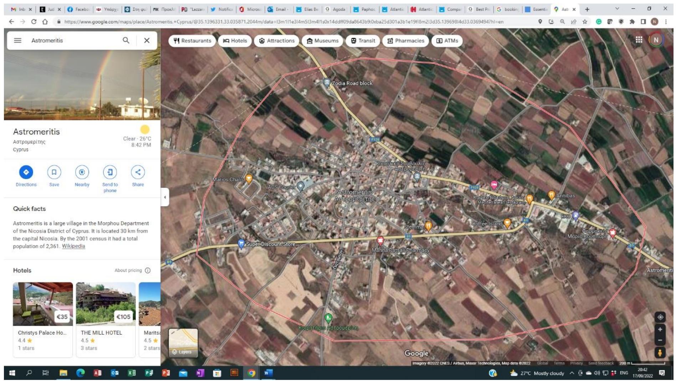The image size is (676, 381).
Task: Expand the browser tab search chevron
Action: click(x=617, y=9)
